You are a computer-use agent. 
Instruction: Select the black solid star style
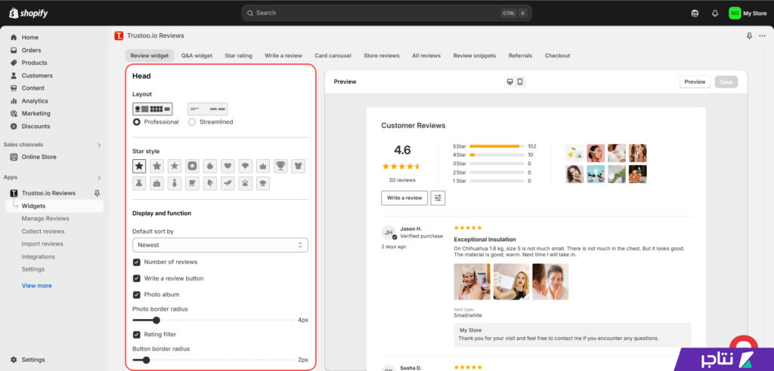click(139, 166)
